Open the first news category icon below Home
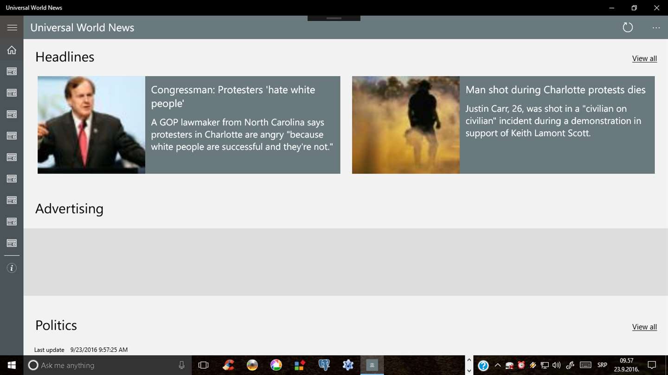 click(x=12, y=71)
